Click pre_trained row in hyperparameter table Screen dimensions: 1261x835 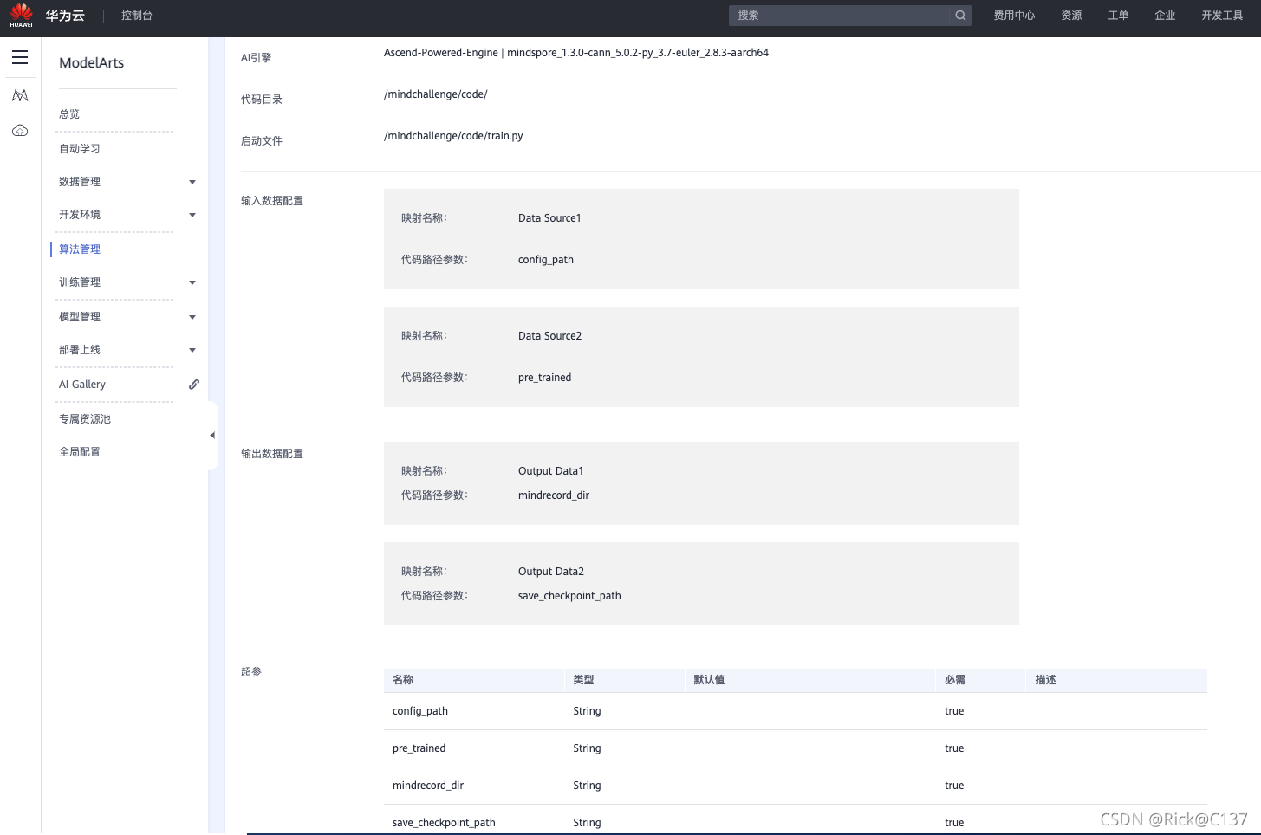(x=796, y=748)
